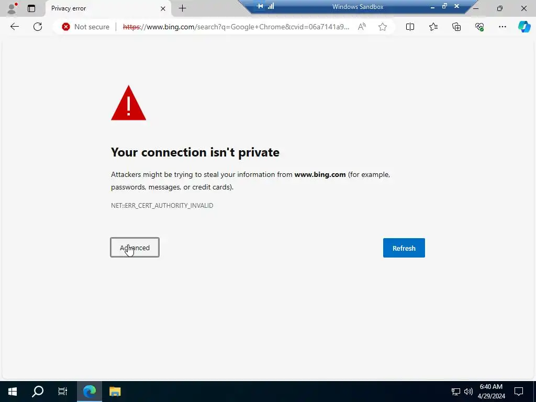The image size is (536, 402).
Task: Open a new tab with plus button
Action: point(183,8)
